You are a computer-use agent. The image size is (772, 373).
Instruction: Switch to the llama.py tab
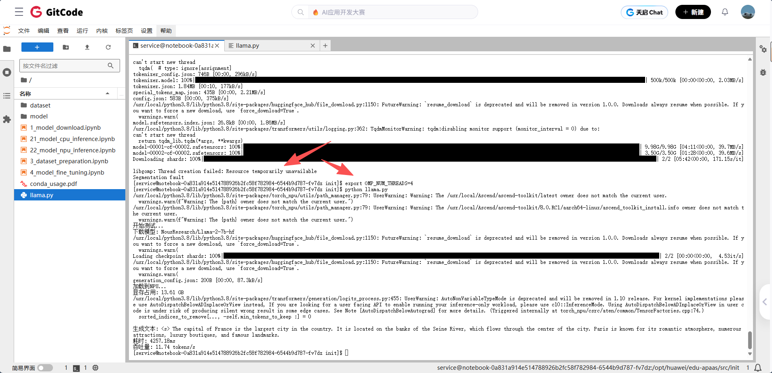click(x=247, y=46)
